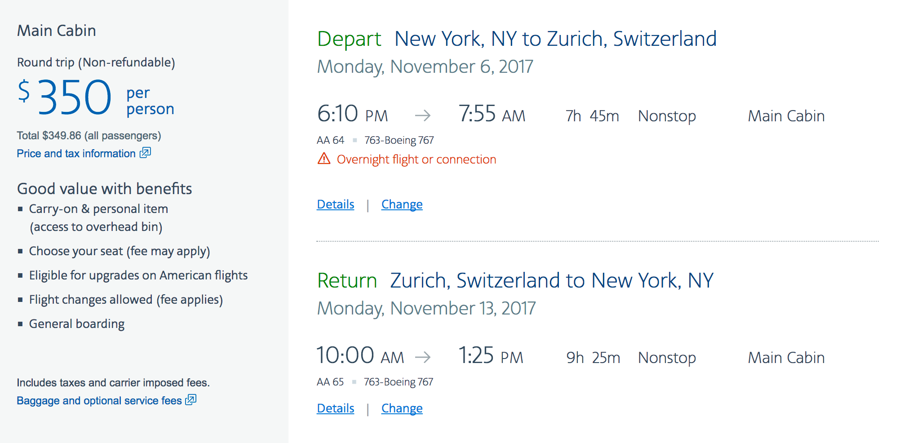
Task: Click the AA 65 flight number
Action: (x=330, y=382)
